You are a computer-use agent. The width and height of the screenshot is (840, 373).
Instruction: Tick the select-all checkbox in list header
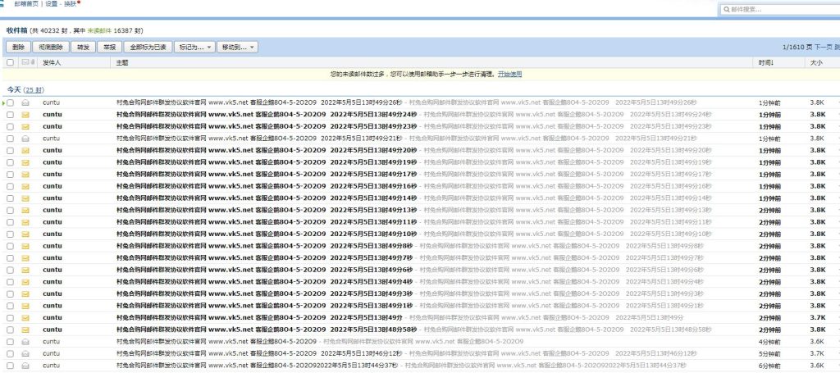[x=10, y=62]
